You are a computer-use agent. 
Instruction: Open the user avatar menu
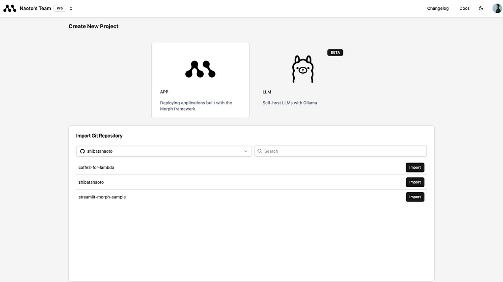497,8
